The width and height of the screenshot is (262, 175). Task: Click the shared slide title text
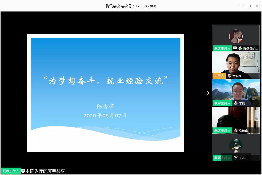[105, 81]
